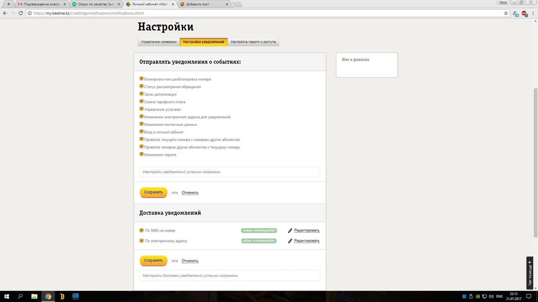Image resolution: width=538 pixels, height=302 pixels.
Task: Click the pencil icon for SMS number row
Action: point(290,231)
